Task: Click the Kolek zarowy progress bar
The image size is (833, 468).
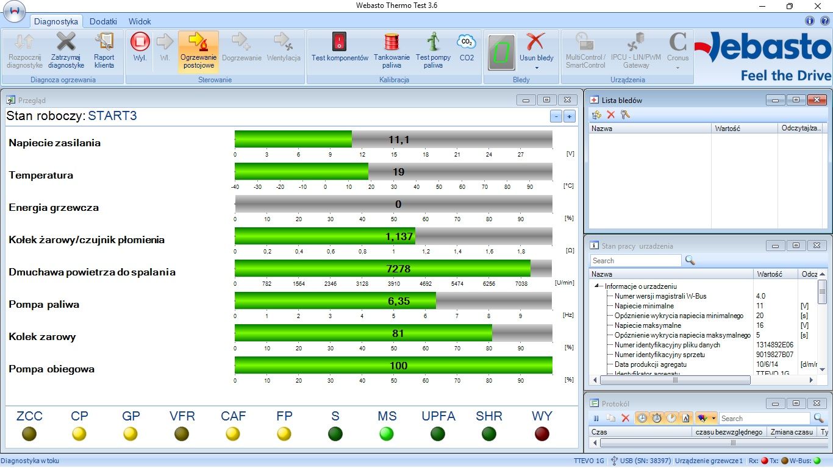Action: (x=393, y=333)
